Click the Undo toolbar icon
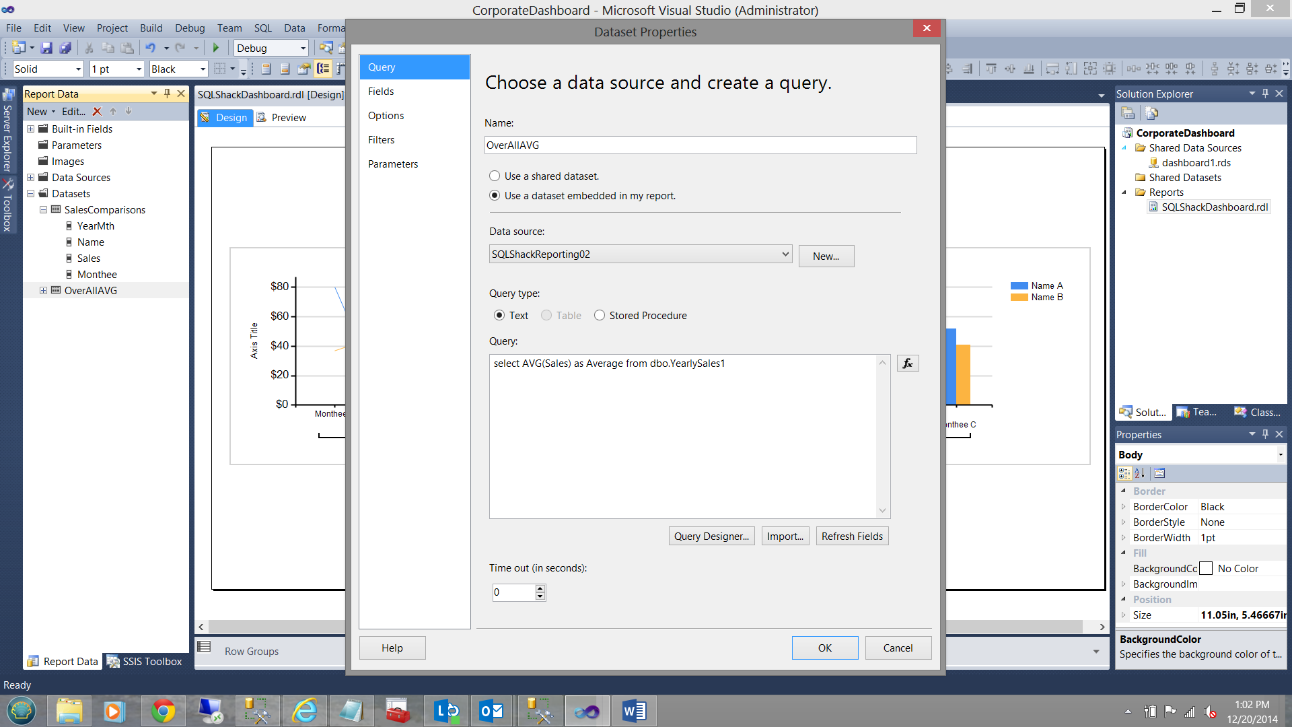1292x727 pixels. (x=150, y=48)
